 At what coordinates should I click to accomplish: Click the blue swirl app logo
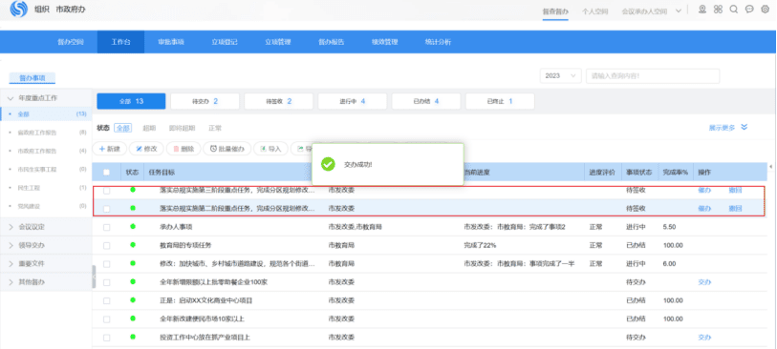click(x=18, y=9)
